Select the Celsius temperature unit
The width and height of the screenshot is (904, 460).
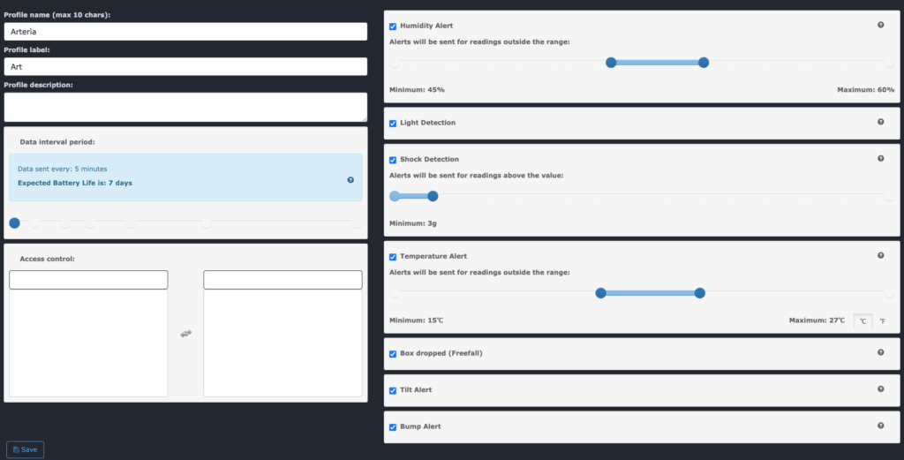coord(863,321)
